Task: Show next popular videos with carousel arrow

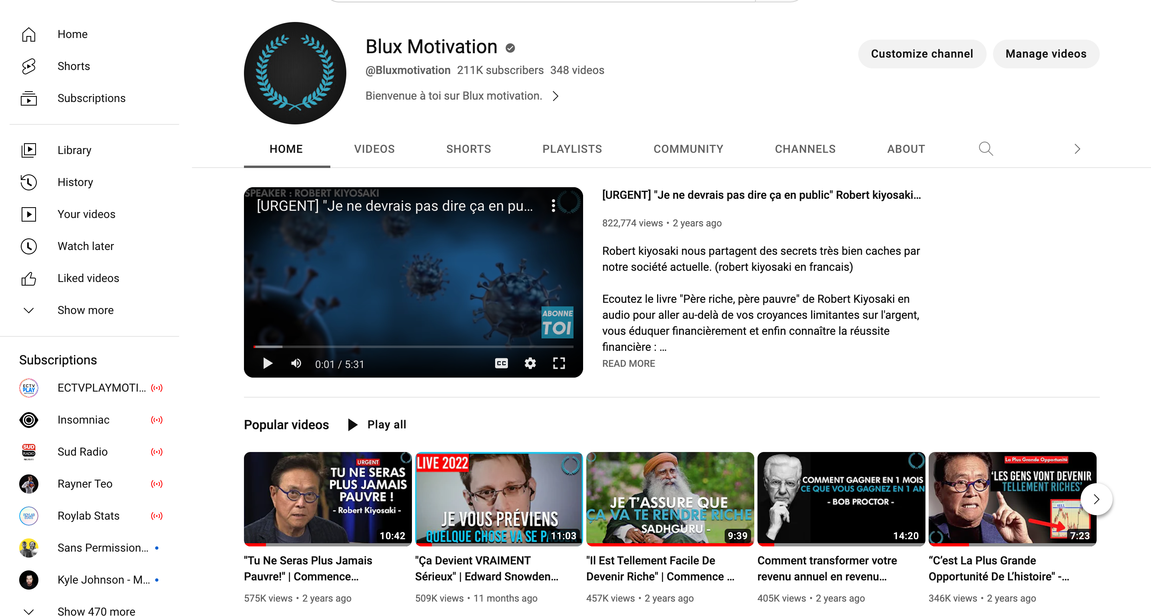Action: point(1096,499)
